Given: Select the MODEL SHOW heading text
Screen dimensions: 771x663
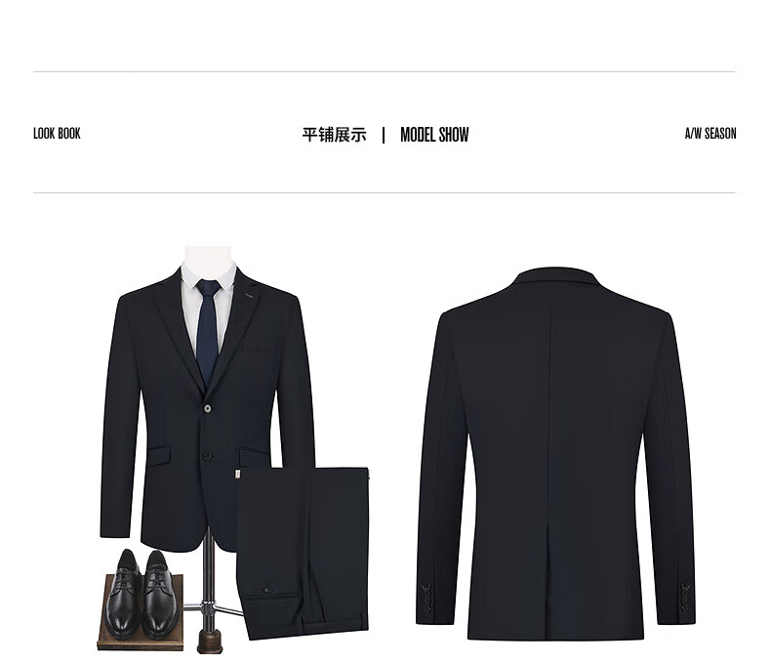Looking at the screenshot, I should pos(434,135).
